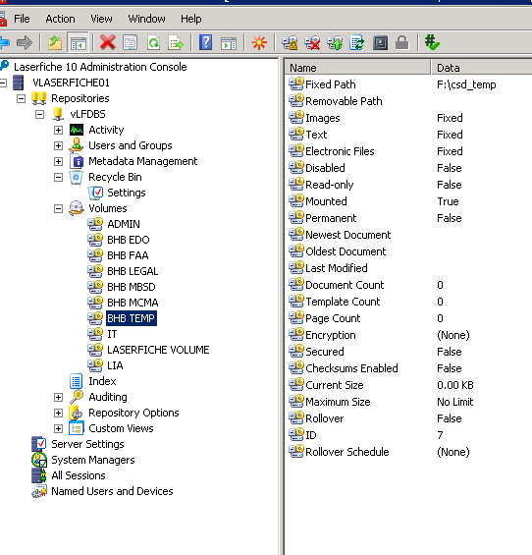
Task: Click the orange starburst New icon
Action: 259,43
